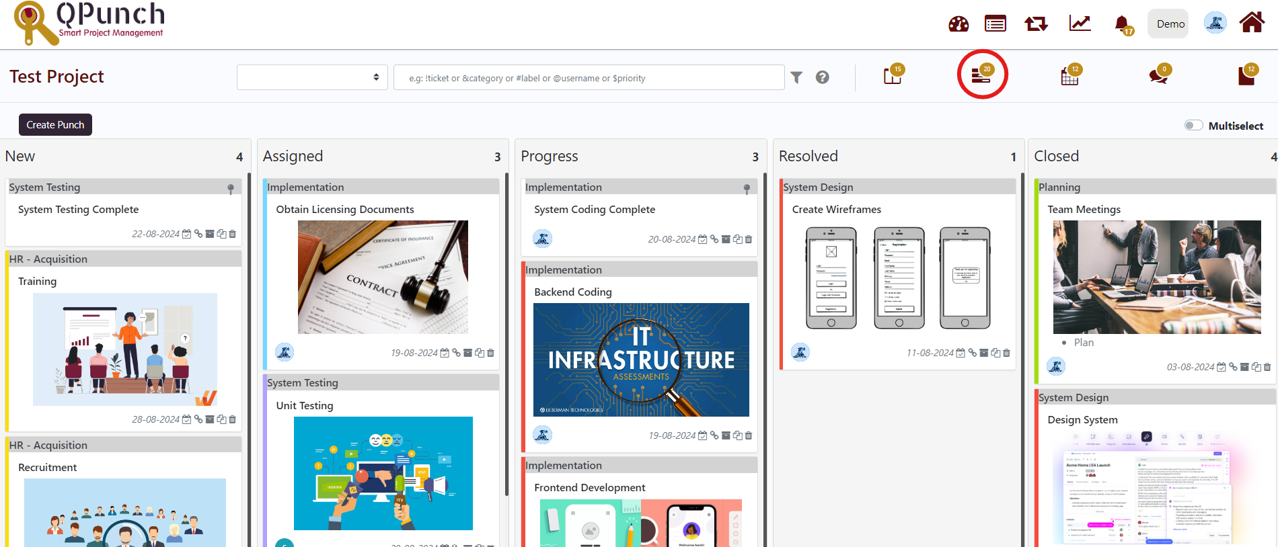Toggle pin on System Testing card
Screen dimensions: 1278x547
click(x=231, y=188)
